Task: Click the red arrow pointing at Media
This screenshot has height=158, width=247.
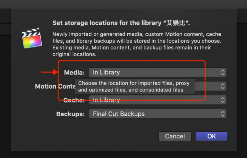Action: pos(49,72)
